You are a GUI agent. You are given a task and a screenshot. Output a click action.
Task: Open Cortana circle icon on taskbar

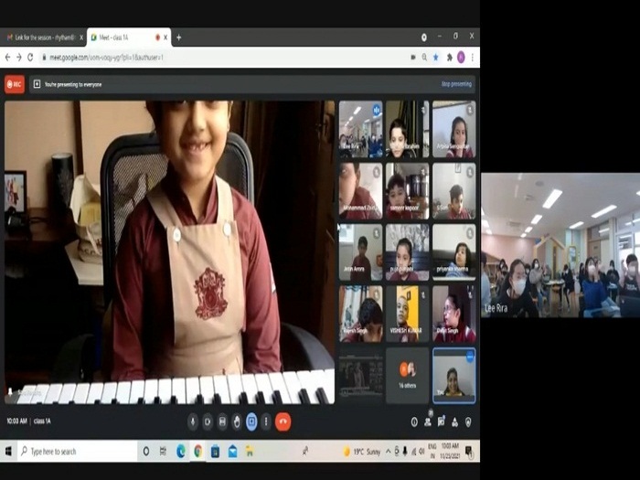[x=146, y=451]
